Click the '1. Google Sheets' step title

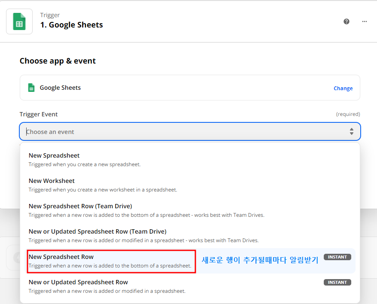click(72, 25)
